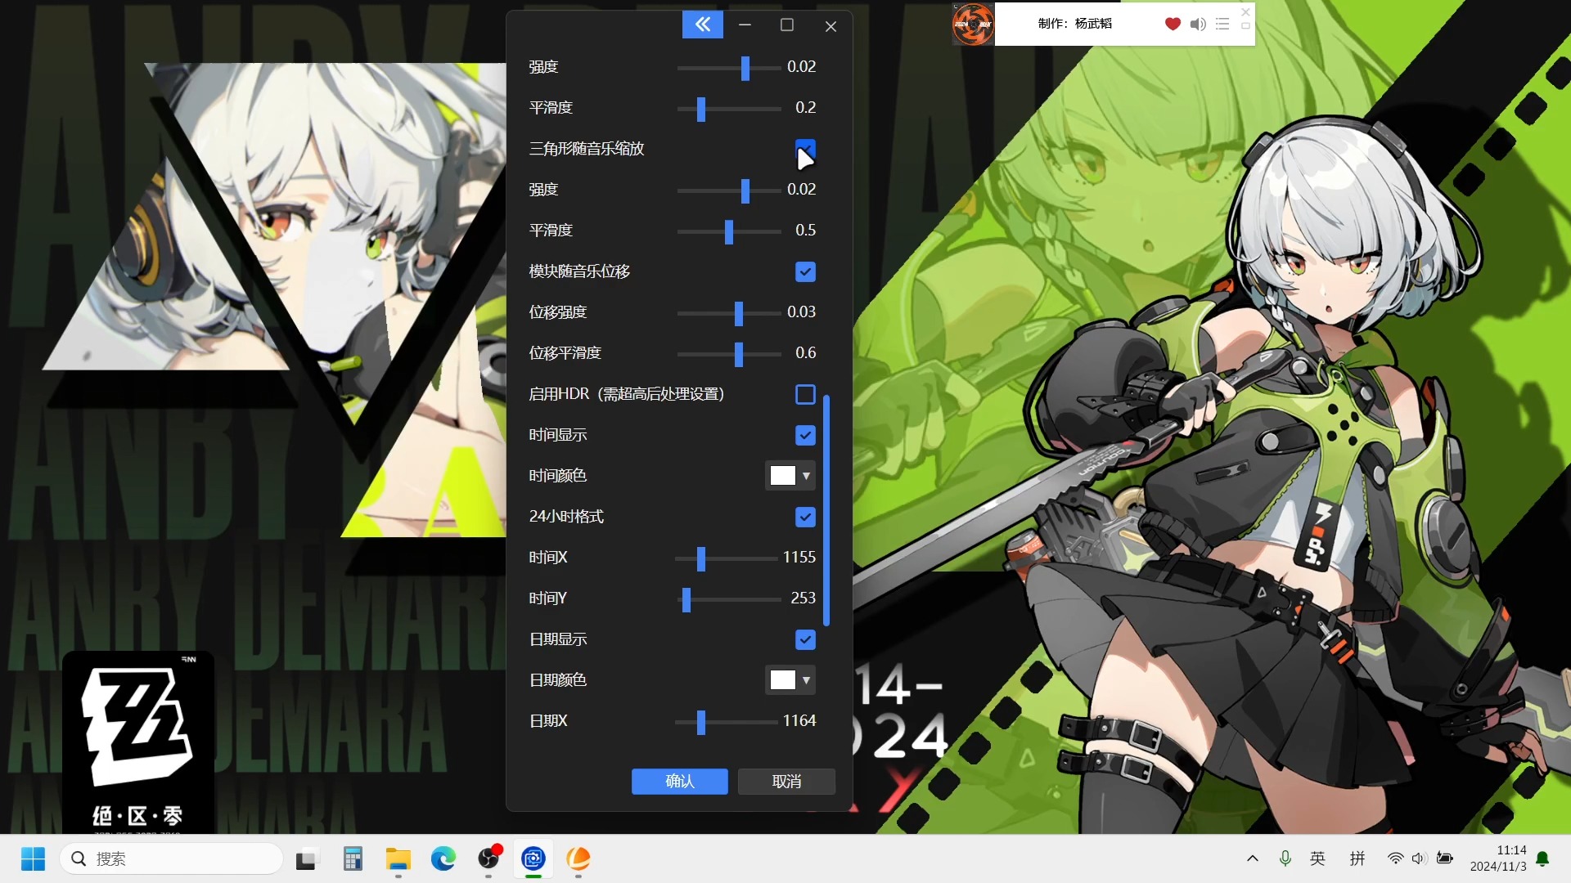Click the album cover disc in music widget
The height and width of the screenshot is (883, 1571).
coord(973,24)
